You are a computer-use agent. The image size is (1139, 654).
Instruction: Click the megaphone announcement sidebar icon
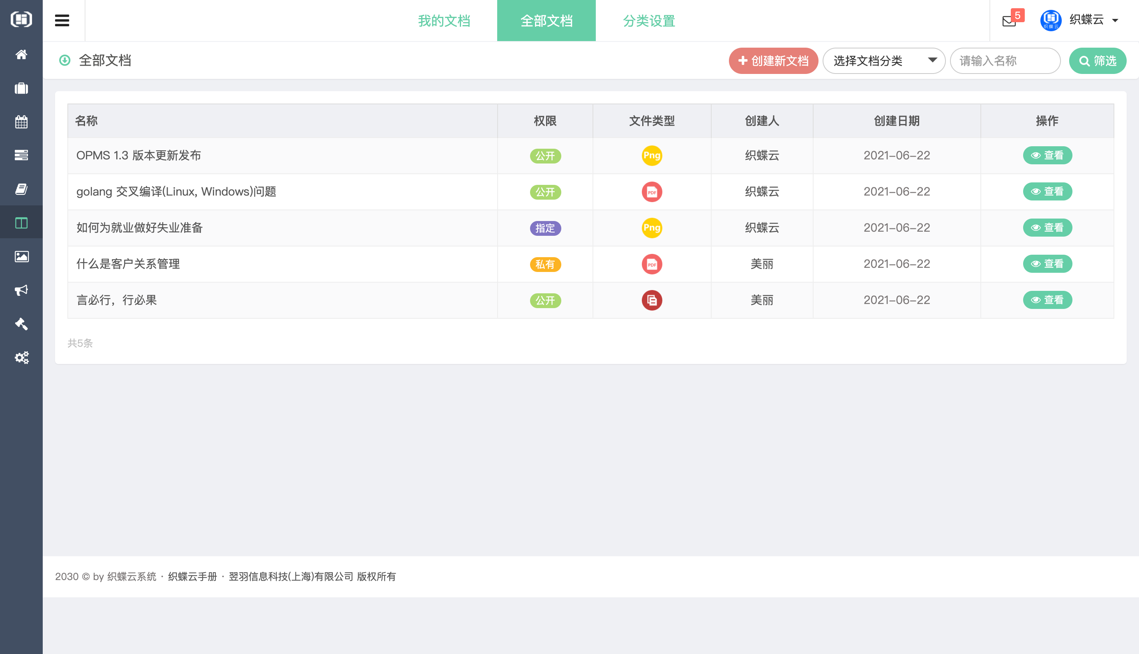pos(21,290)
